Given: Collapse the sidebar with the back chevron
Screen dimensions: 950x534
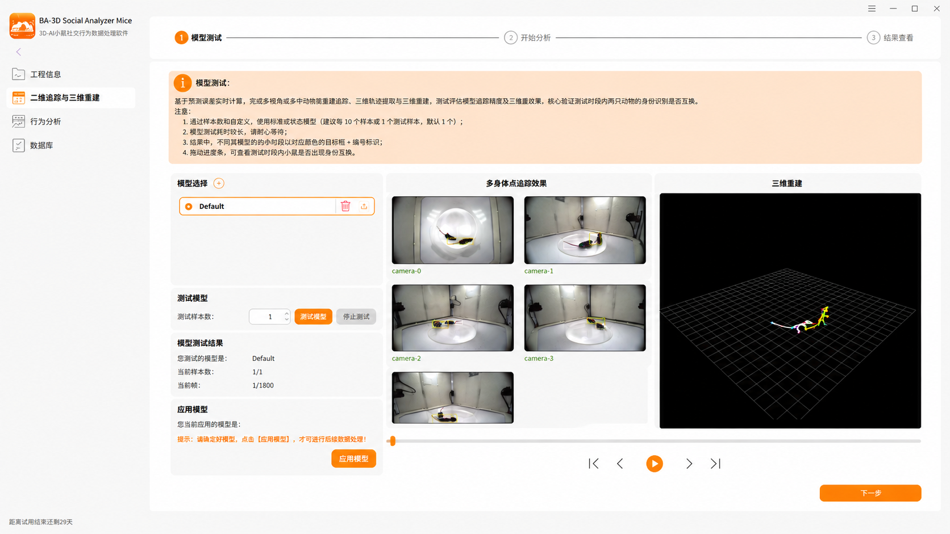Looking at the screenshot, I should (19, 52).
